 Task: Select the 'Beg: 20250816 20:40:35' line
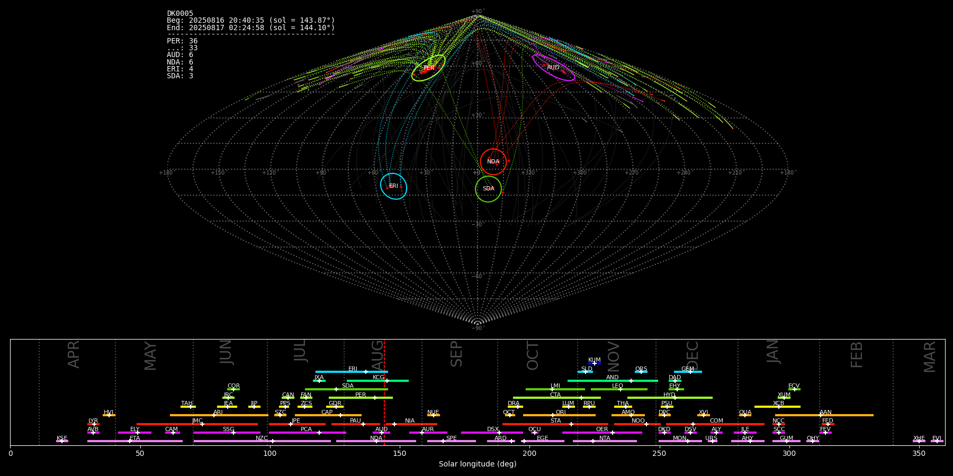[x=251, y=21]
